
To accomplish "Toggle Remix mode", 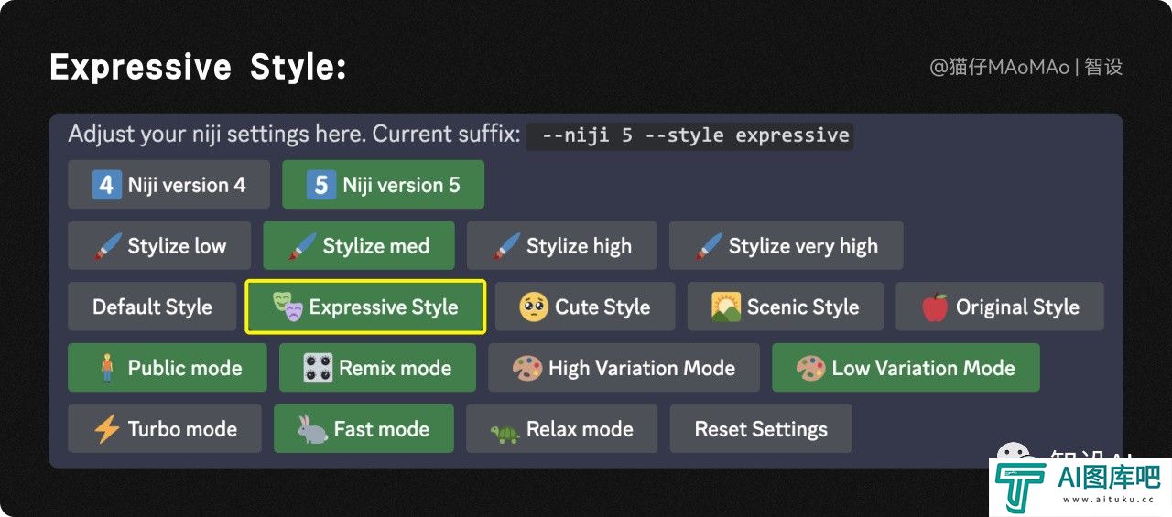I will [377, 368].
